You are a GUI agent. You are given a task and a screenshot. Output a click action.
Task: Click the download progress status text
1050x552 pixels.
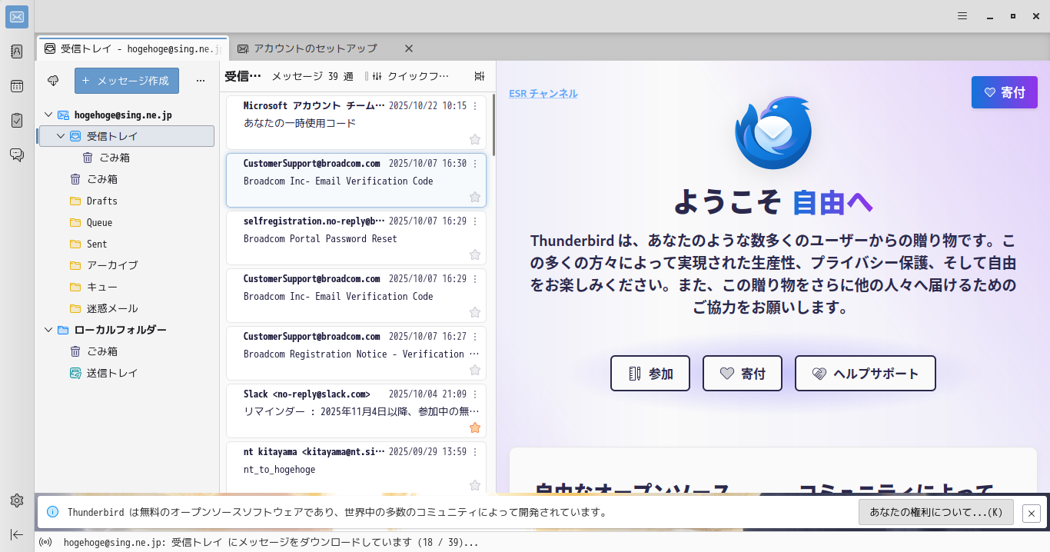(x=271, y=543)
